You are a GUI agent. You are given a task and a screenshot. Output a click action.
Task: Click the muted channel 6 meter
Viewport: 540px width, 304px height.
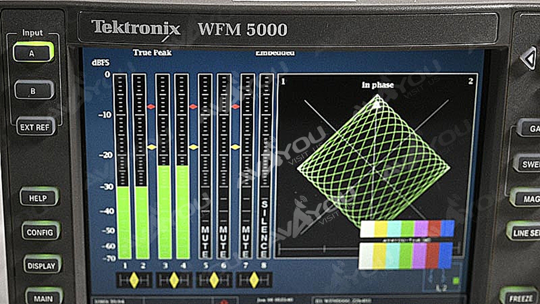[x=224, y=166]
